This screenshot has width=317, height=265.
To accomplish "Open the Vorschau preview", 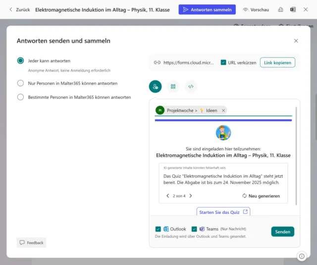I will click(256, 10).
